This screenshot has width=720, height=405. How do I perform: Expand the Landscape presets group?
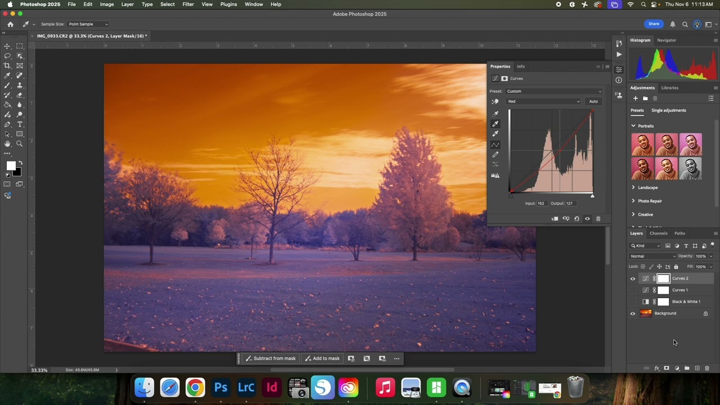tap(633, 187)
